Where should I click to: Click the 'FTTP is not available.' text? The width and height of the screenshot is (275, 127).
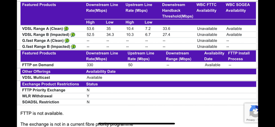[x=42, y=113]
